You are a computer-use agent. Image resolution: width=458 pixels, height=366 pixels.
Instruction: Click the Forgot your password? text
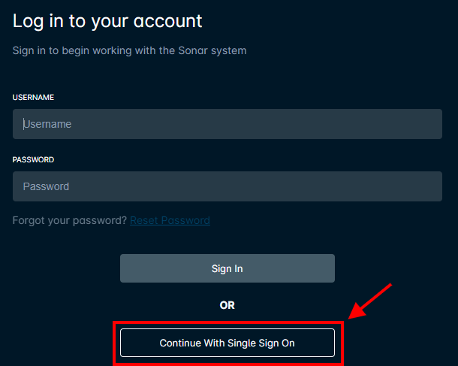(x=70, y=220)
